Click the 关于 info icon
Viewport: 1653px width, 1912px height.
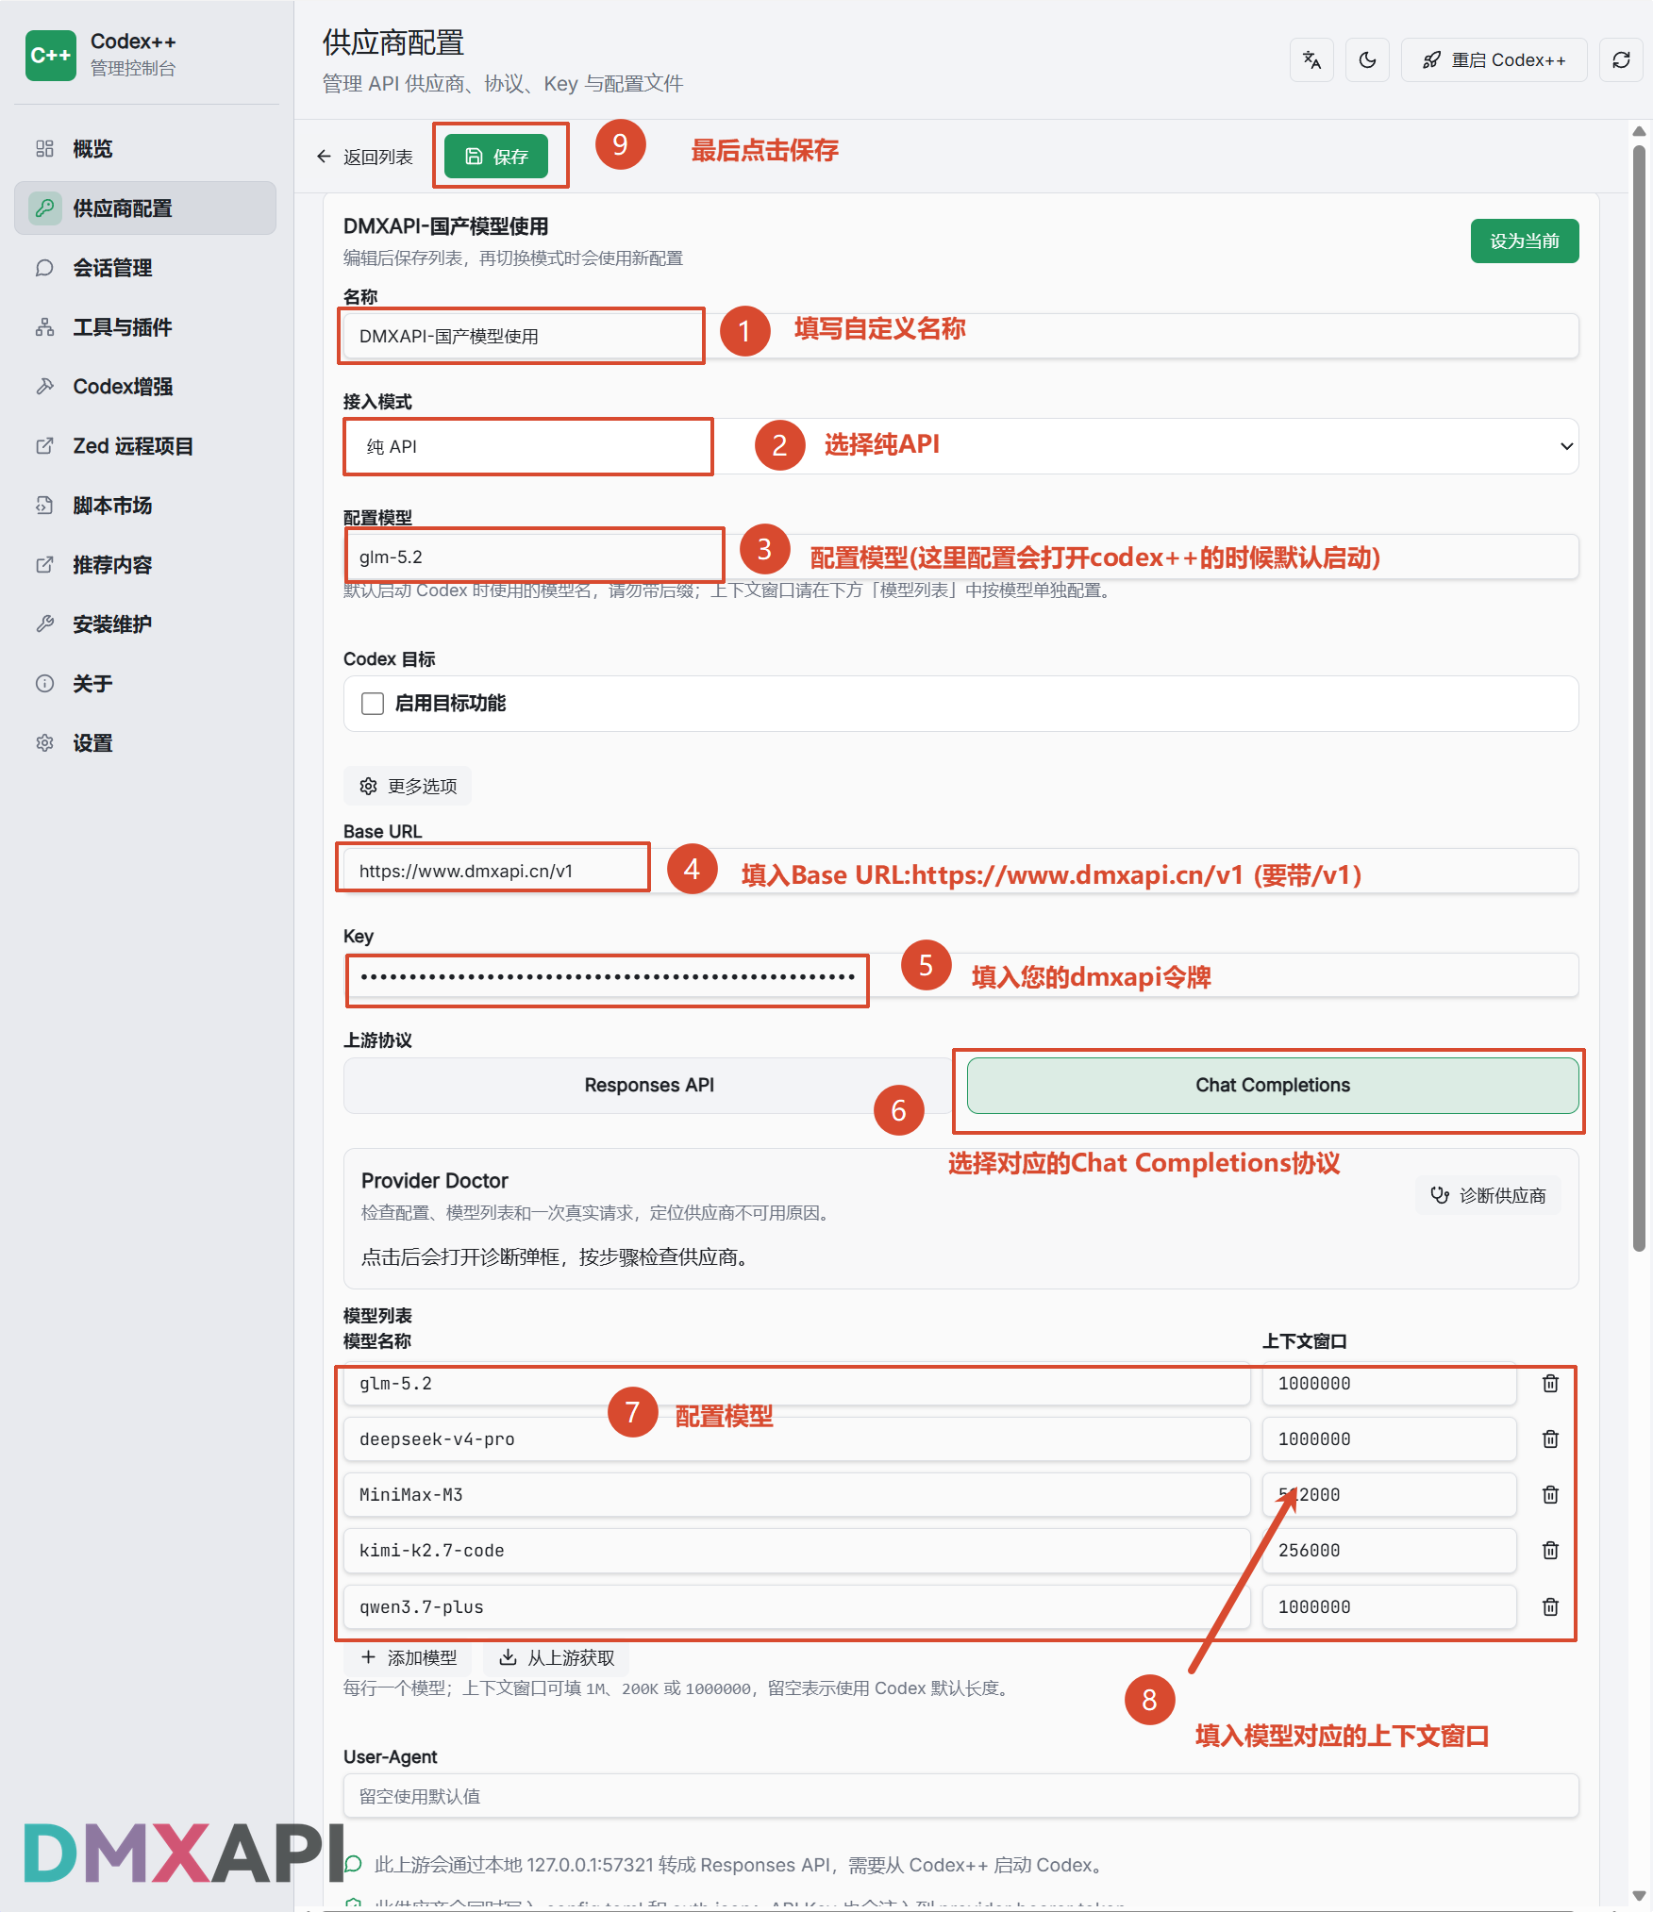coord(44,684)
